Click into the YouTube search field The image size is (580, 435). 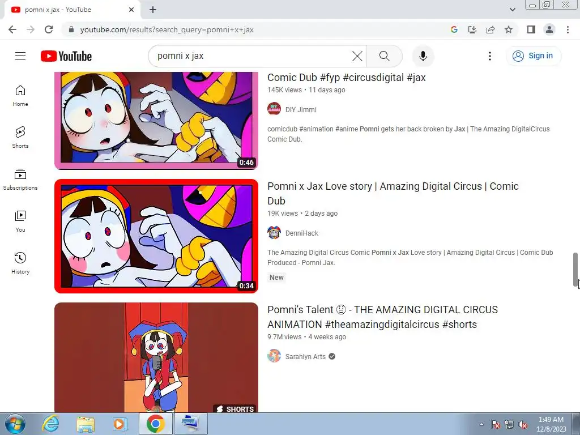point(251,56)
